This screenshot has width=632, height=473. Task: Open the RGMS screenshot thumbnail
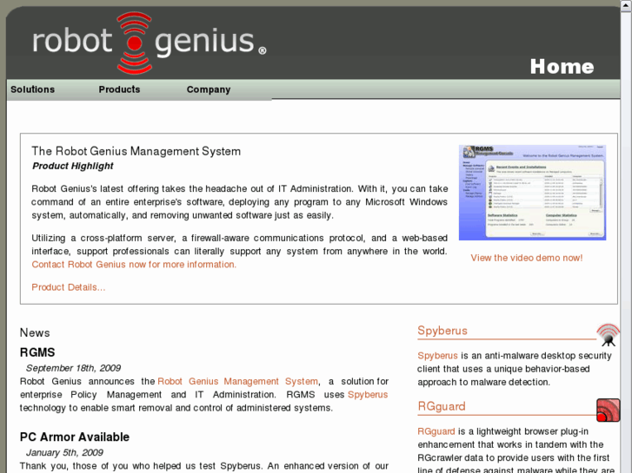(532, 193)
